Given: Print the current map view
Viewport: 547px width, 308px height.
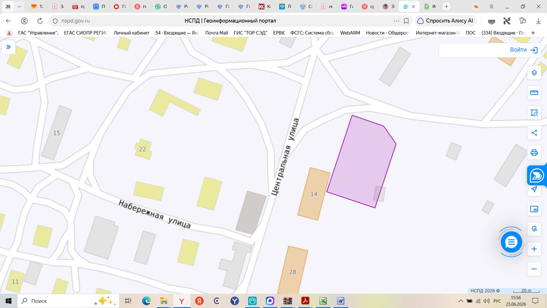Looking at the screenshot, I should point(534,152).
